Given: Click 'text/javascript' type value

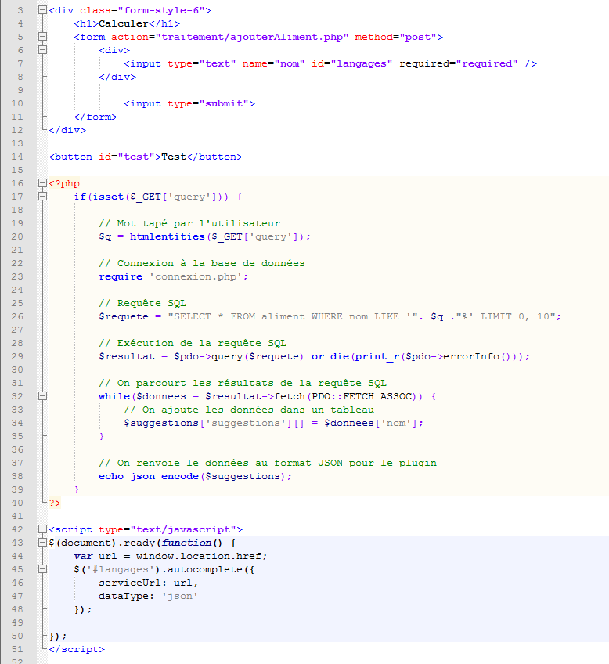Looking at the screenshot, I should click(183, 529).
